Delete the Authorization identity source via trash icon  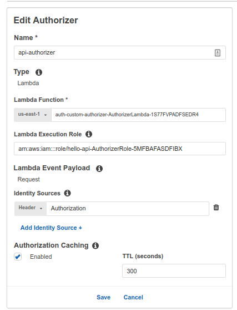216,208
